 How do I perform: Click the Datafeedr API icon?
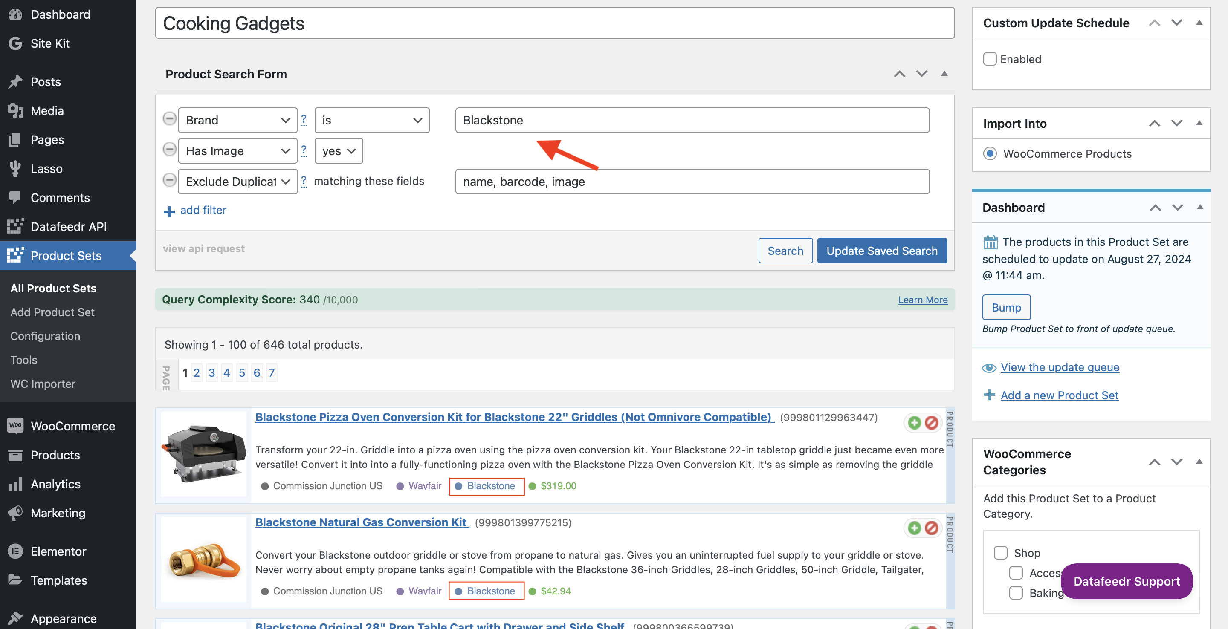[x=15, y=226]
